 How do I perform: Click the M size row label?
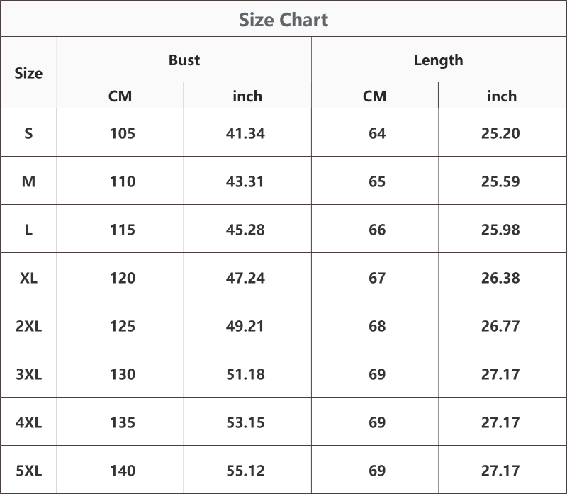click(28, 181)
